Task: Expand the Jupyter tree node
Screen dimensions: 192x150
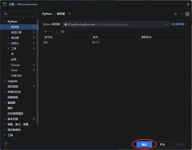Action: (5, 81)
